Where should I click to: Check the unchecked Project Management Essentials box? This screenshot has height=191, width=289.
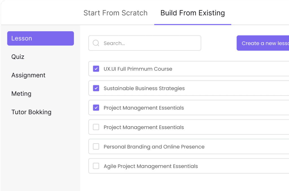96,127
